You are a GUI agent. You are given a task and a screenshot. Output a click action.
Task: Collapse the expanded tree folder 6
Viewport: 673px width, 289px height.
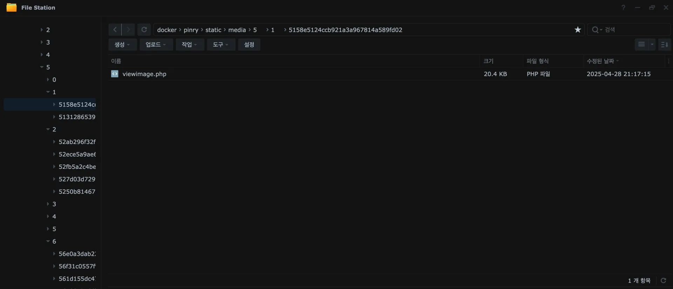click(x=48, y=241)
